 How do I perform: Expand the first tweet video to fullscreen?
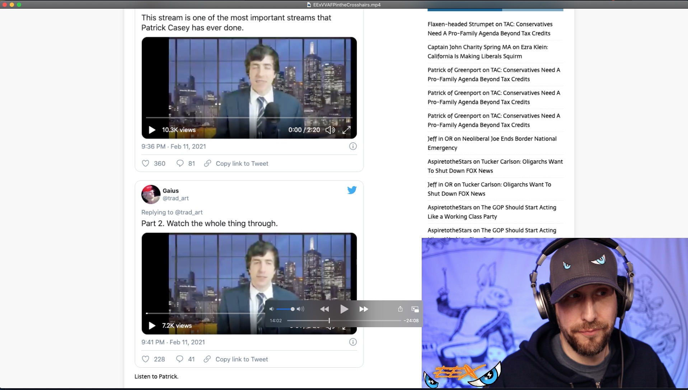(x=346, y=130)
